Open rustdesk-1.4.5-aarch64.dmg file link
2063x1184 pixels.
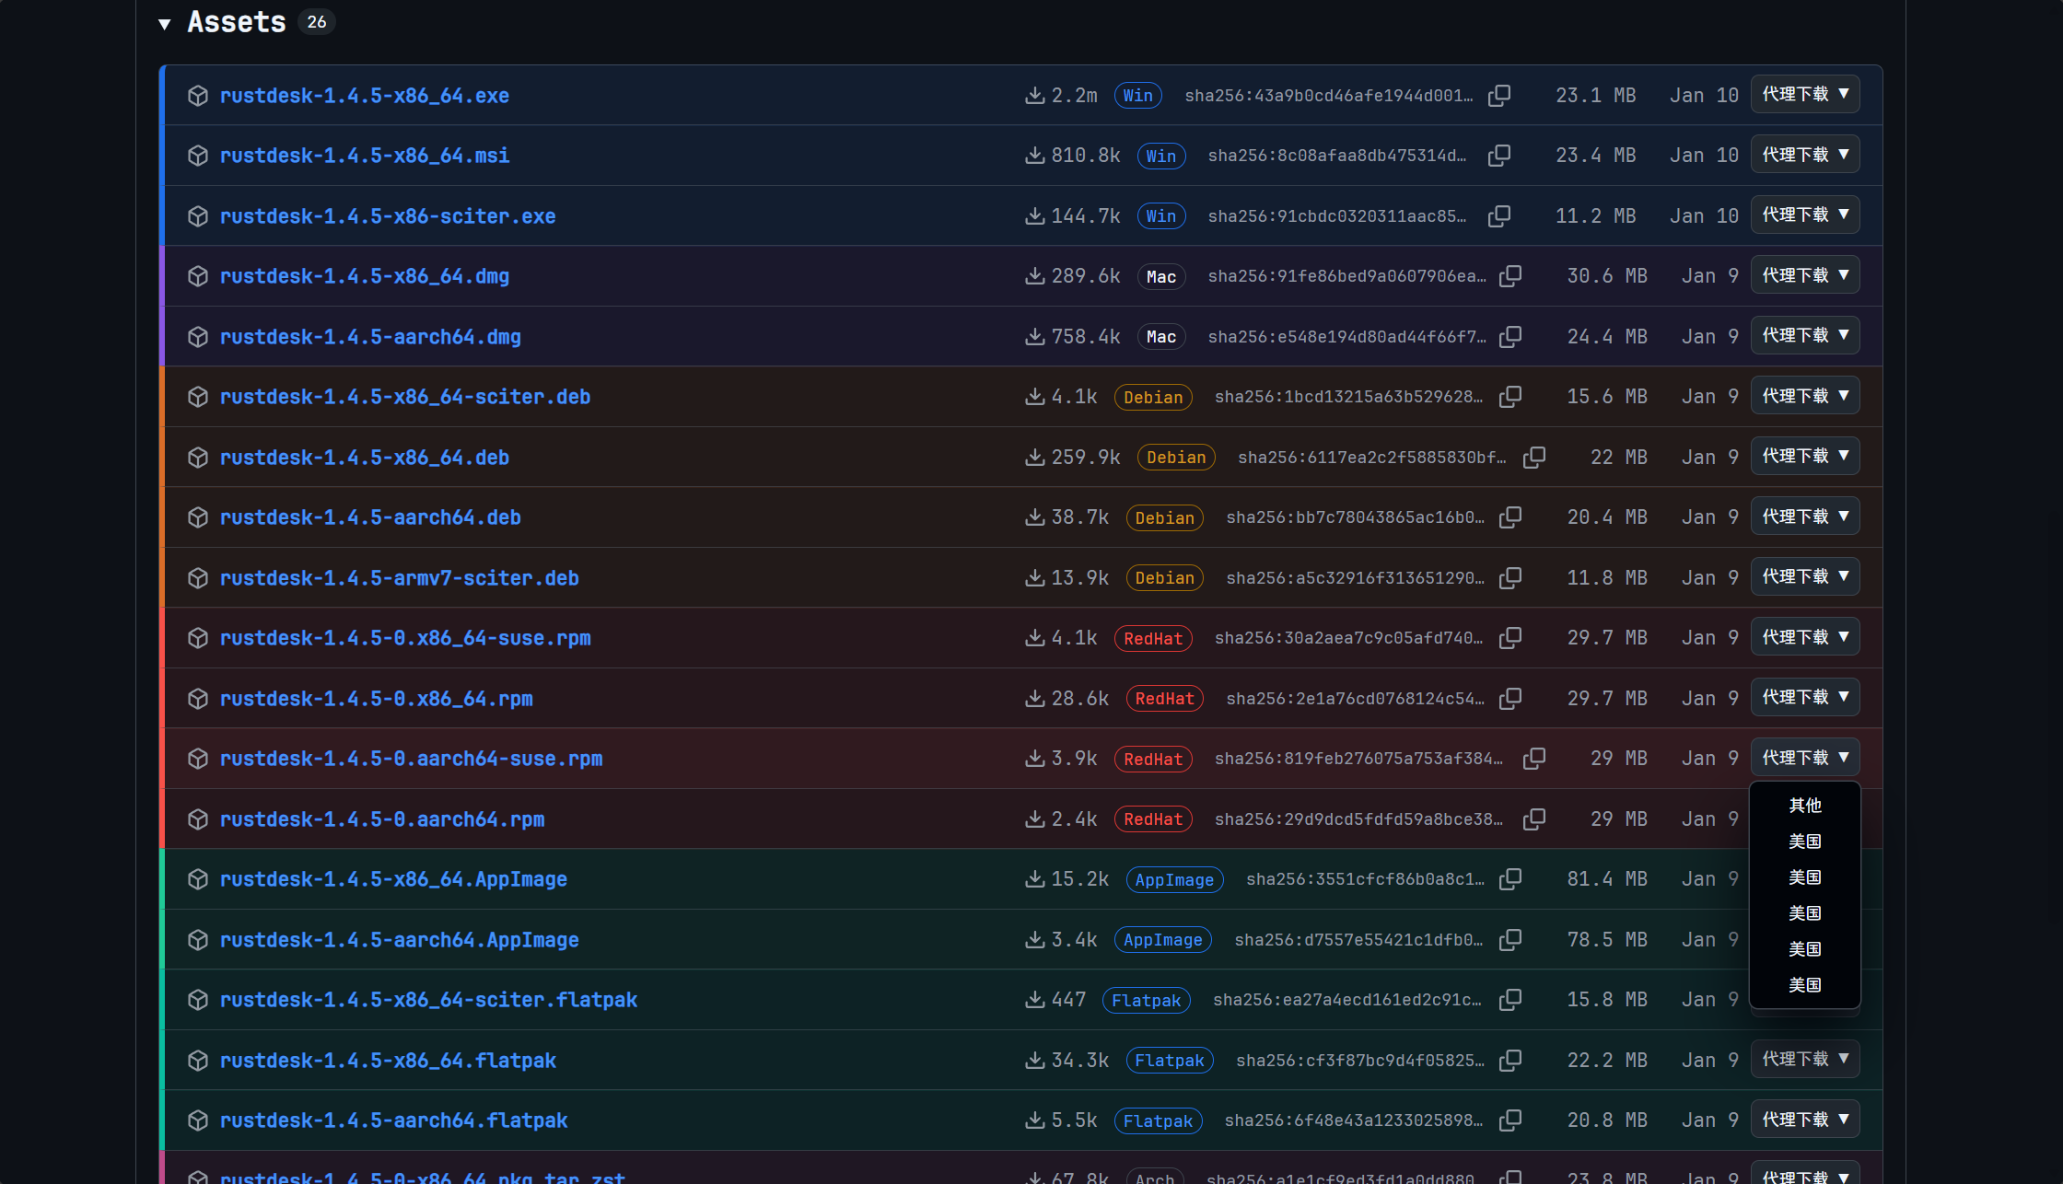[x=370, y=337]
